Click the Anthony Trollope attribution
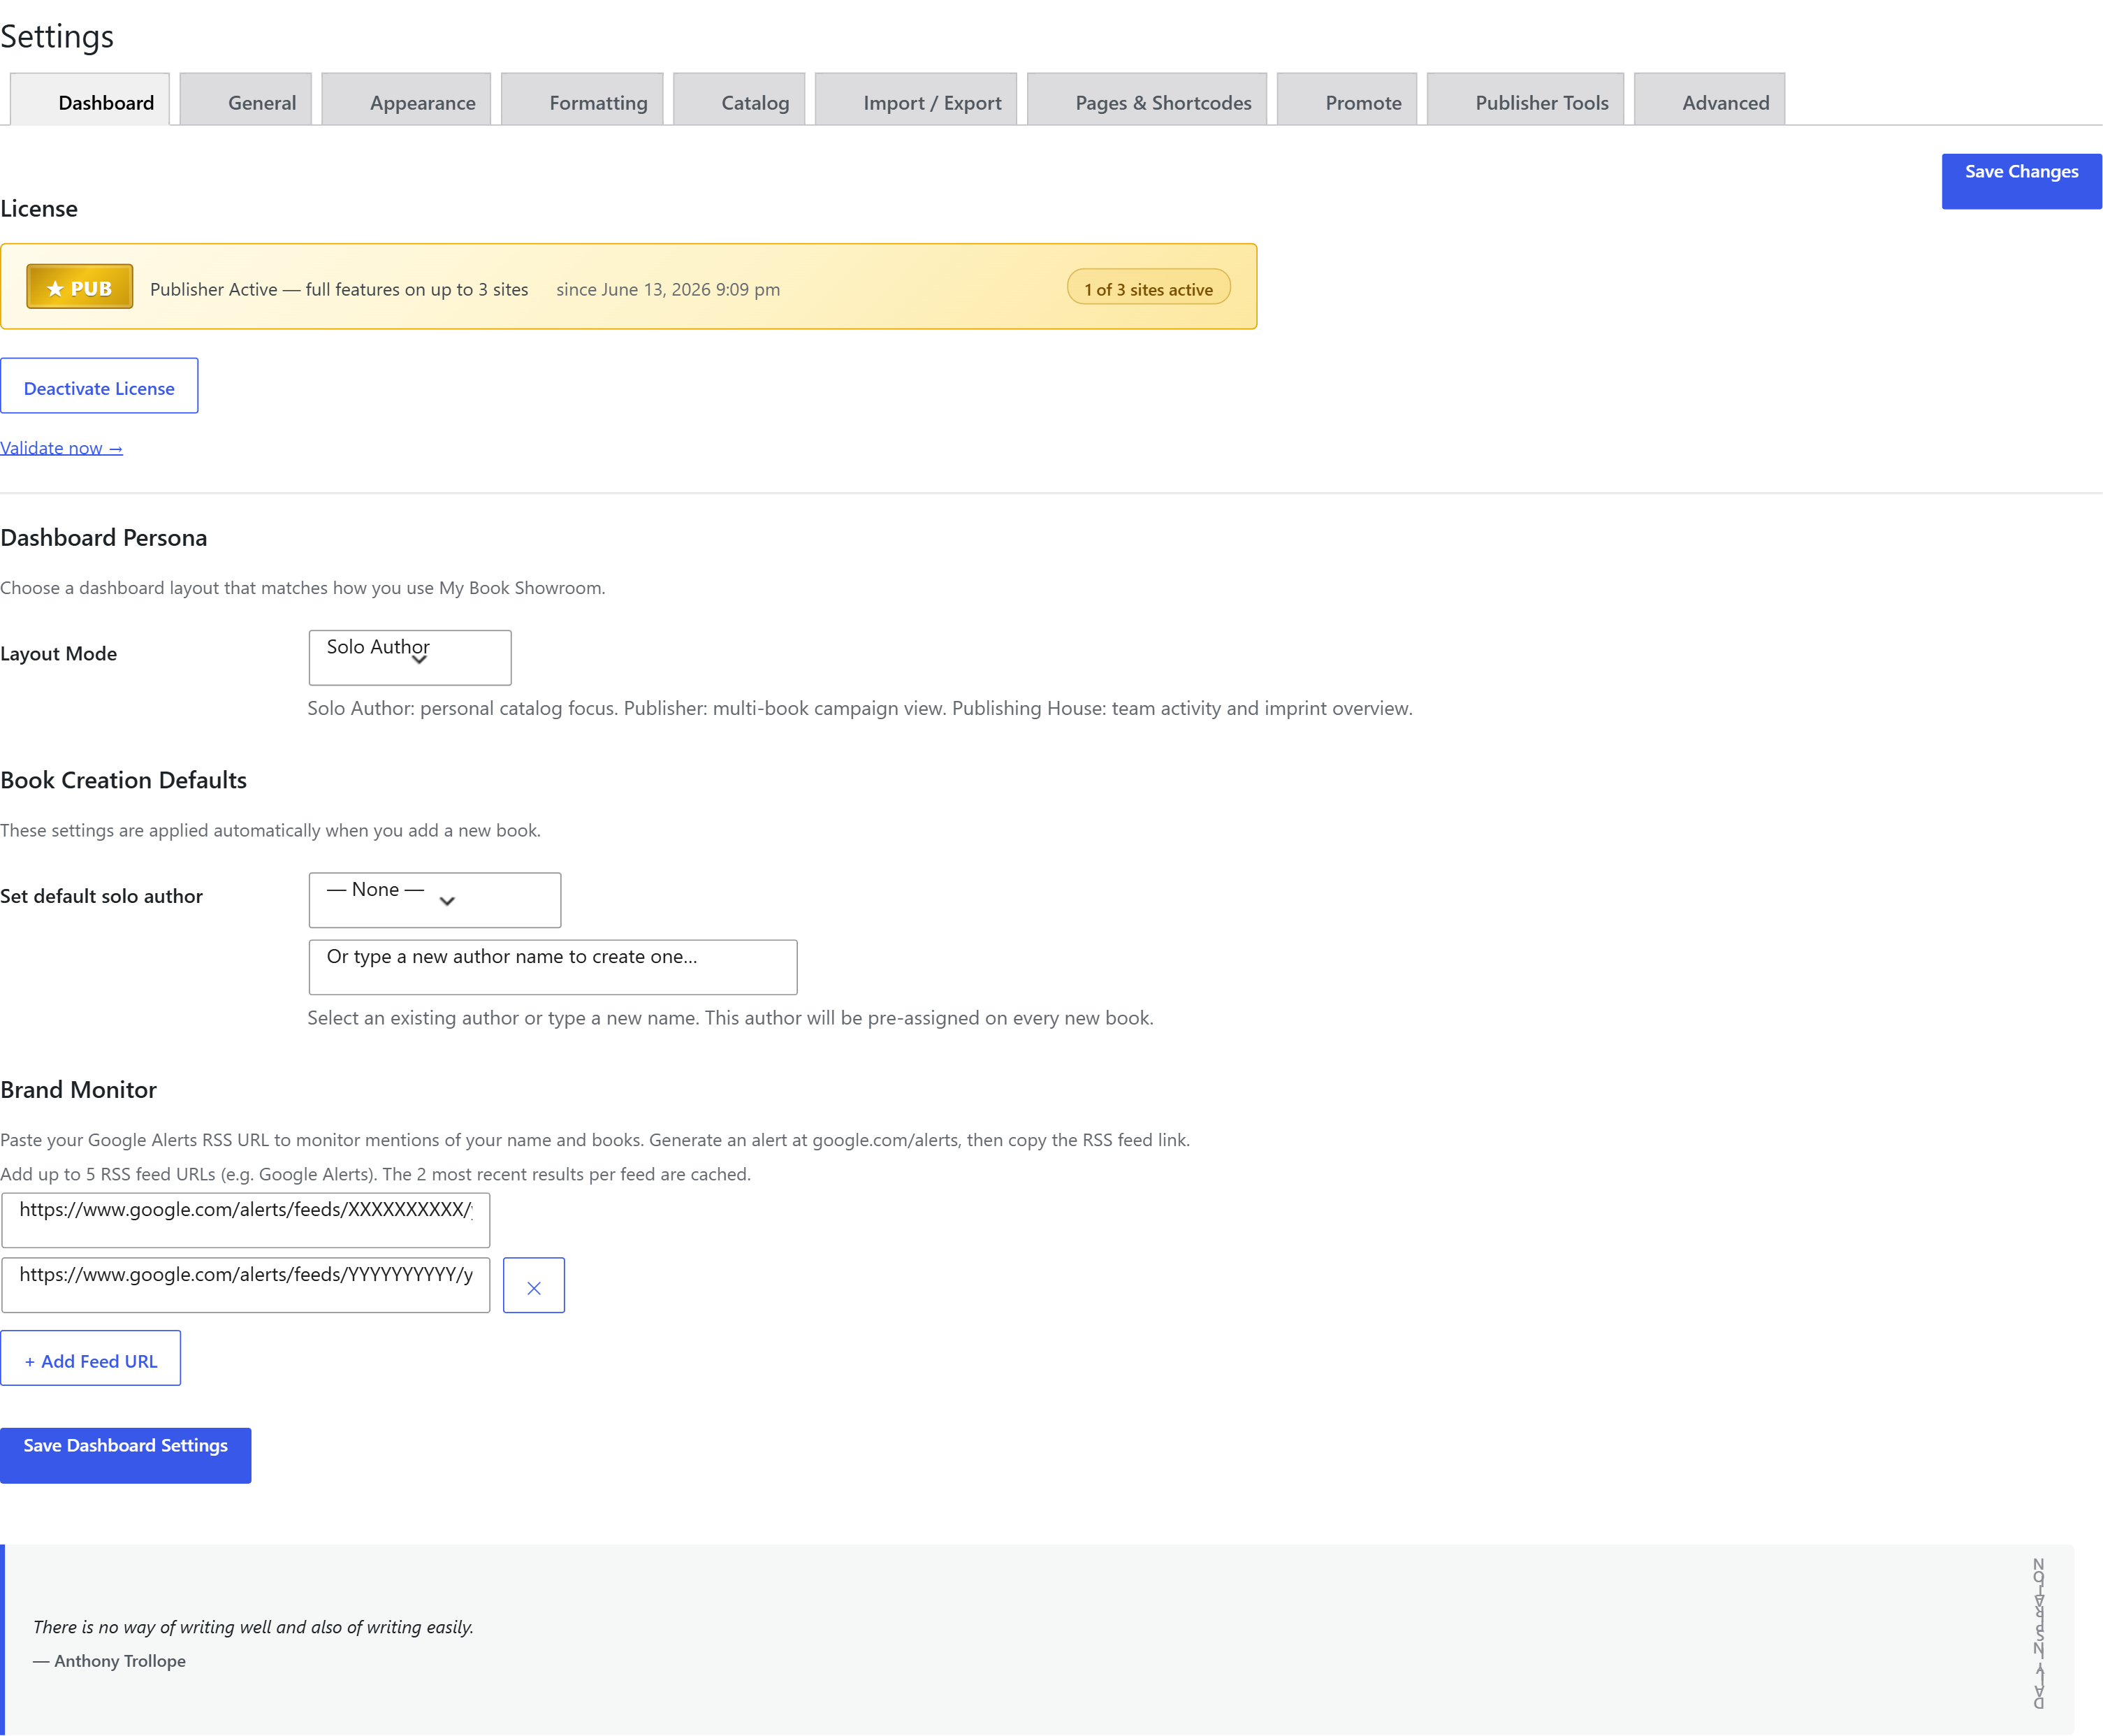Viewport: 2103px width, 1736px height. coord(109,1661)
